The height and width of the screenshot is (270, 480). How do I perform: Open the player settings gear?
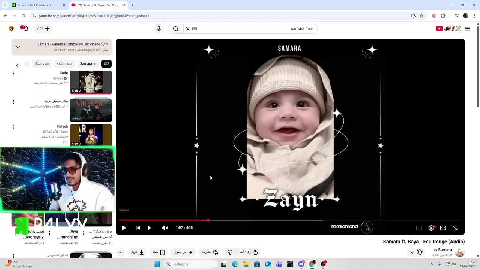point(431,228)
